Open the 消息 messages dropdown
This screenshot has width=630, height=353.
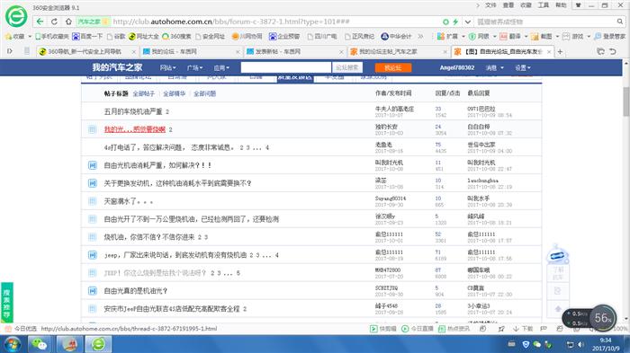click(x=495, y=67)
